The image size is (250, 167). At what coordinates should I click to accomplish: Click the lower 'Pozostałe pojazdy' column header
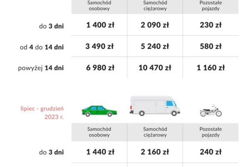point(210,132)
